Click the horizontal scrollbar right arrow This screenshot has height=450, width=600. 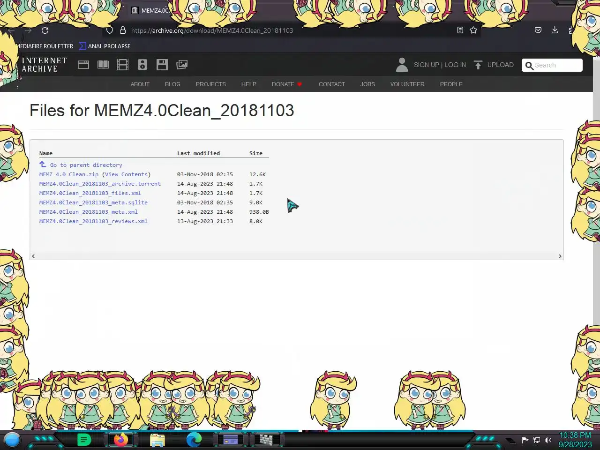coord(560,256)
